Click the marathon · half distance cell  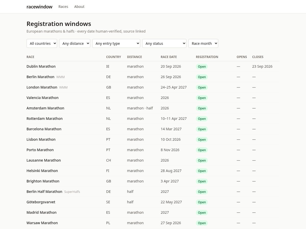tap(140, 108)
